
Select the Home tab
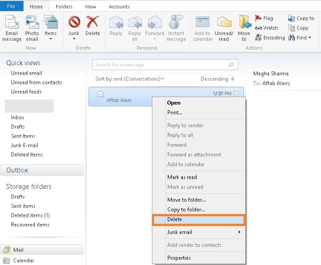click(36, 7)
